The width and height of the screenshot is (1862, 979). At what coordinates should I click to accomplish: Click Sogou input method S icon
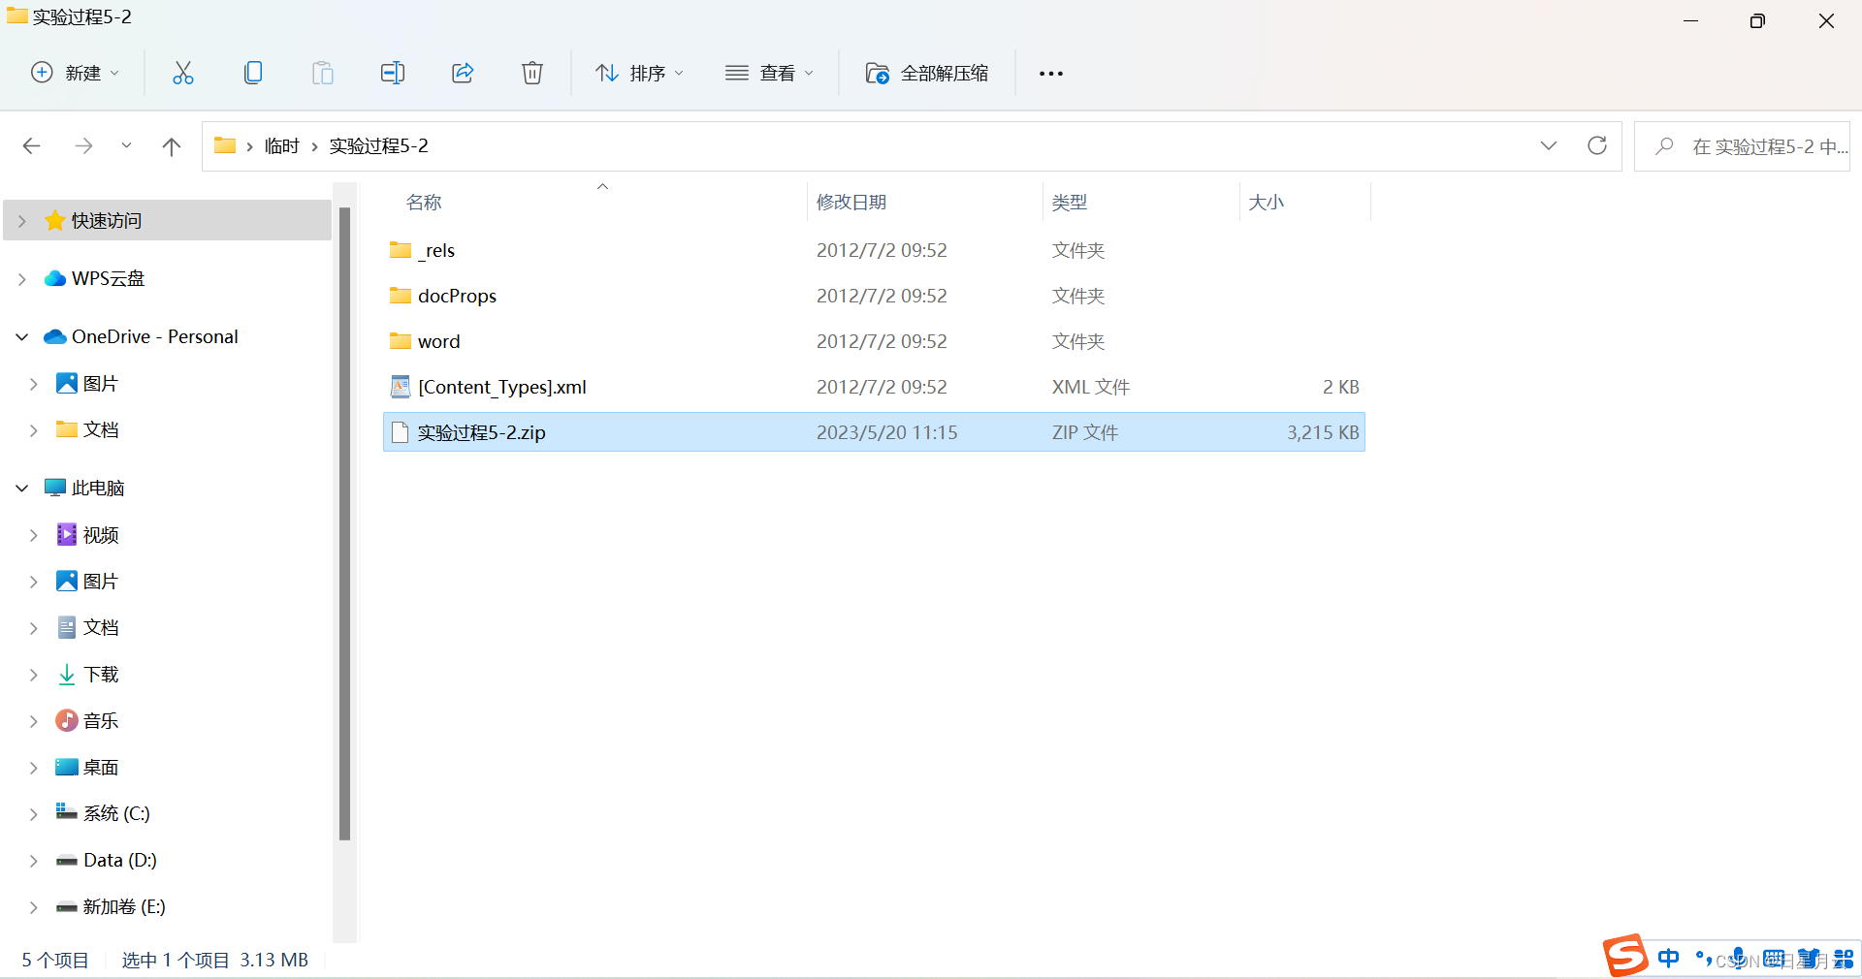click(x=1625, y=957)
